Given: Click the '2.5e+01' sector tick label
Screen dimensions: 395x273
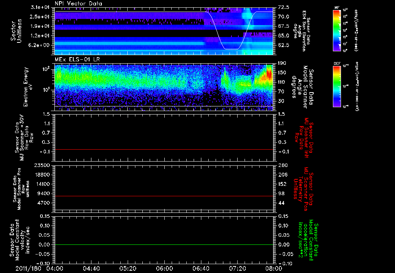Looking at the screenshot, I should pos(40,17).
